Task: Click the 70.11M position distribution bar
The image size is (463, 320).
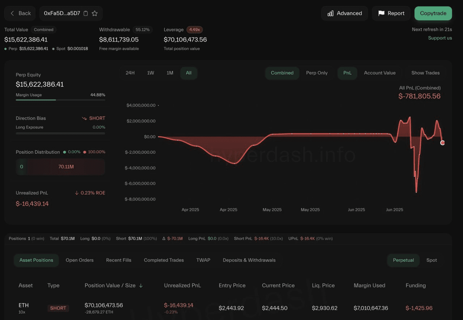Action: [x=65, y=167]
